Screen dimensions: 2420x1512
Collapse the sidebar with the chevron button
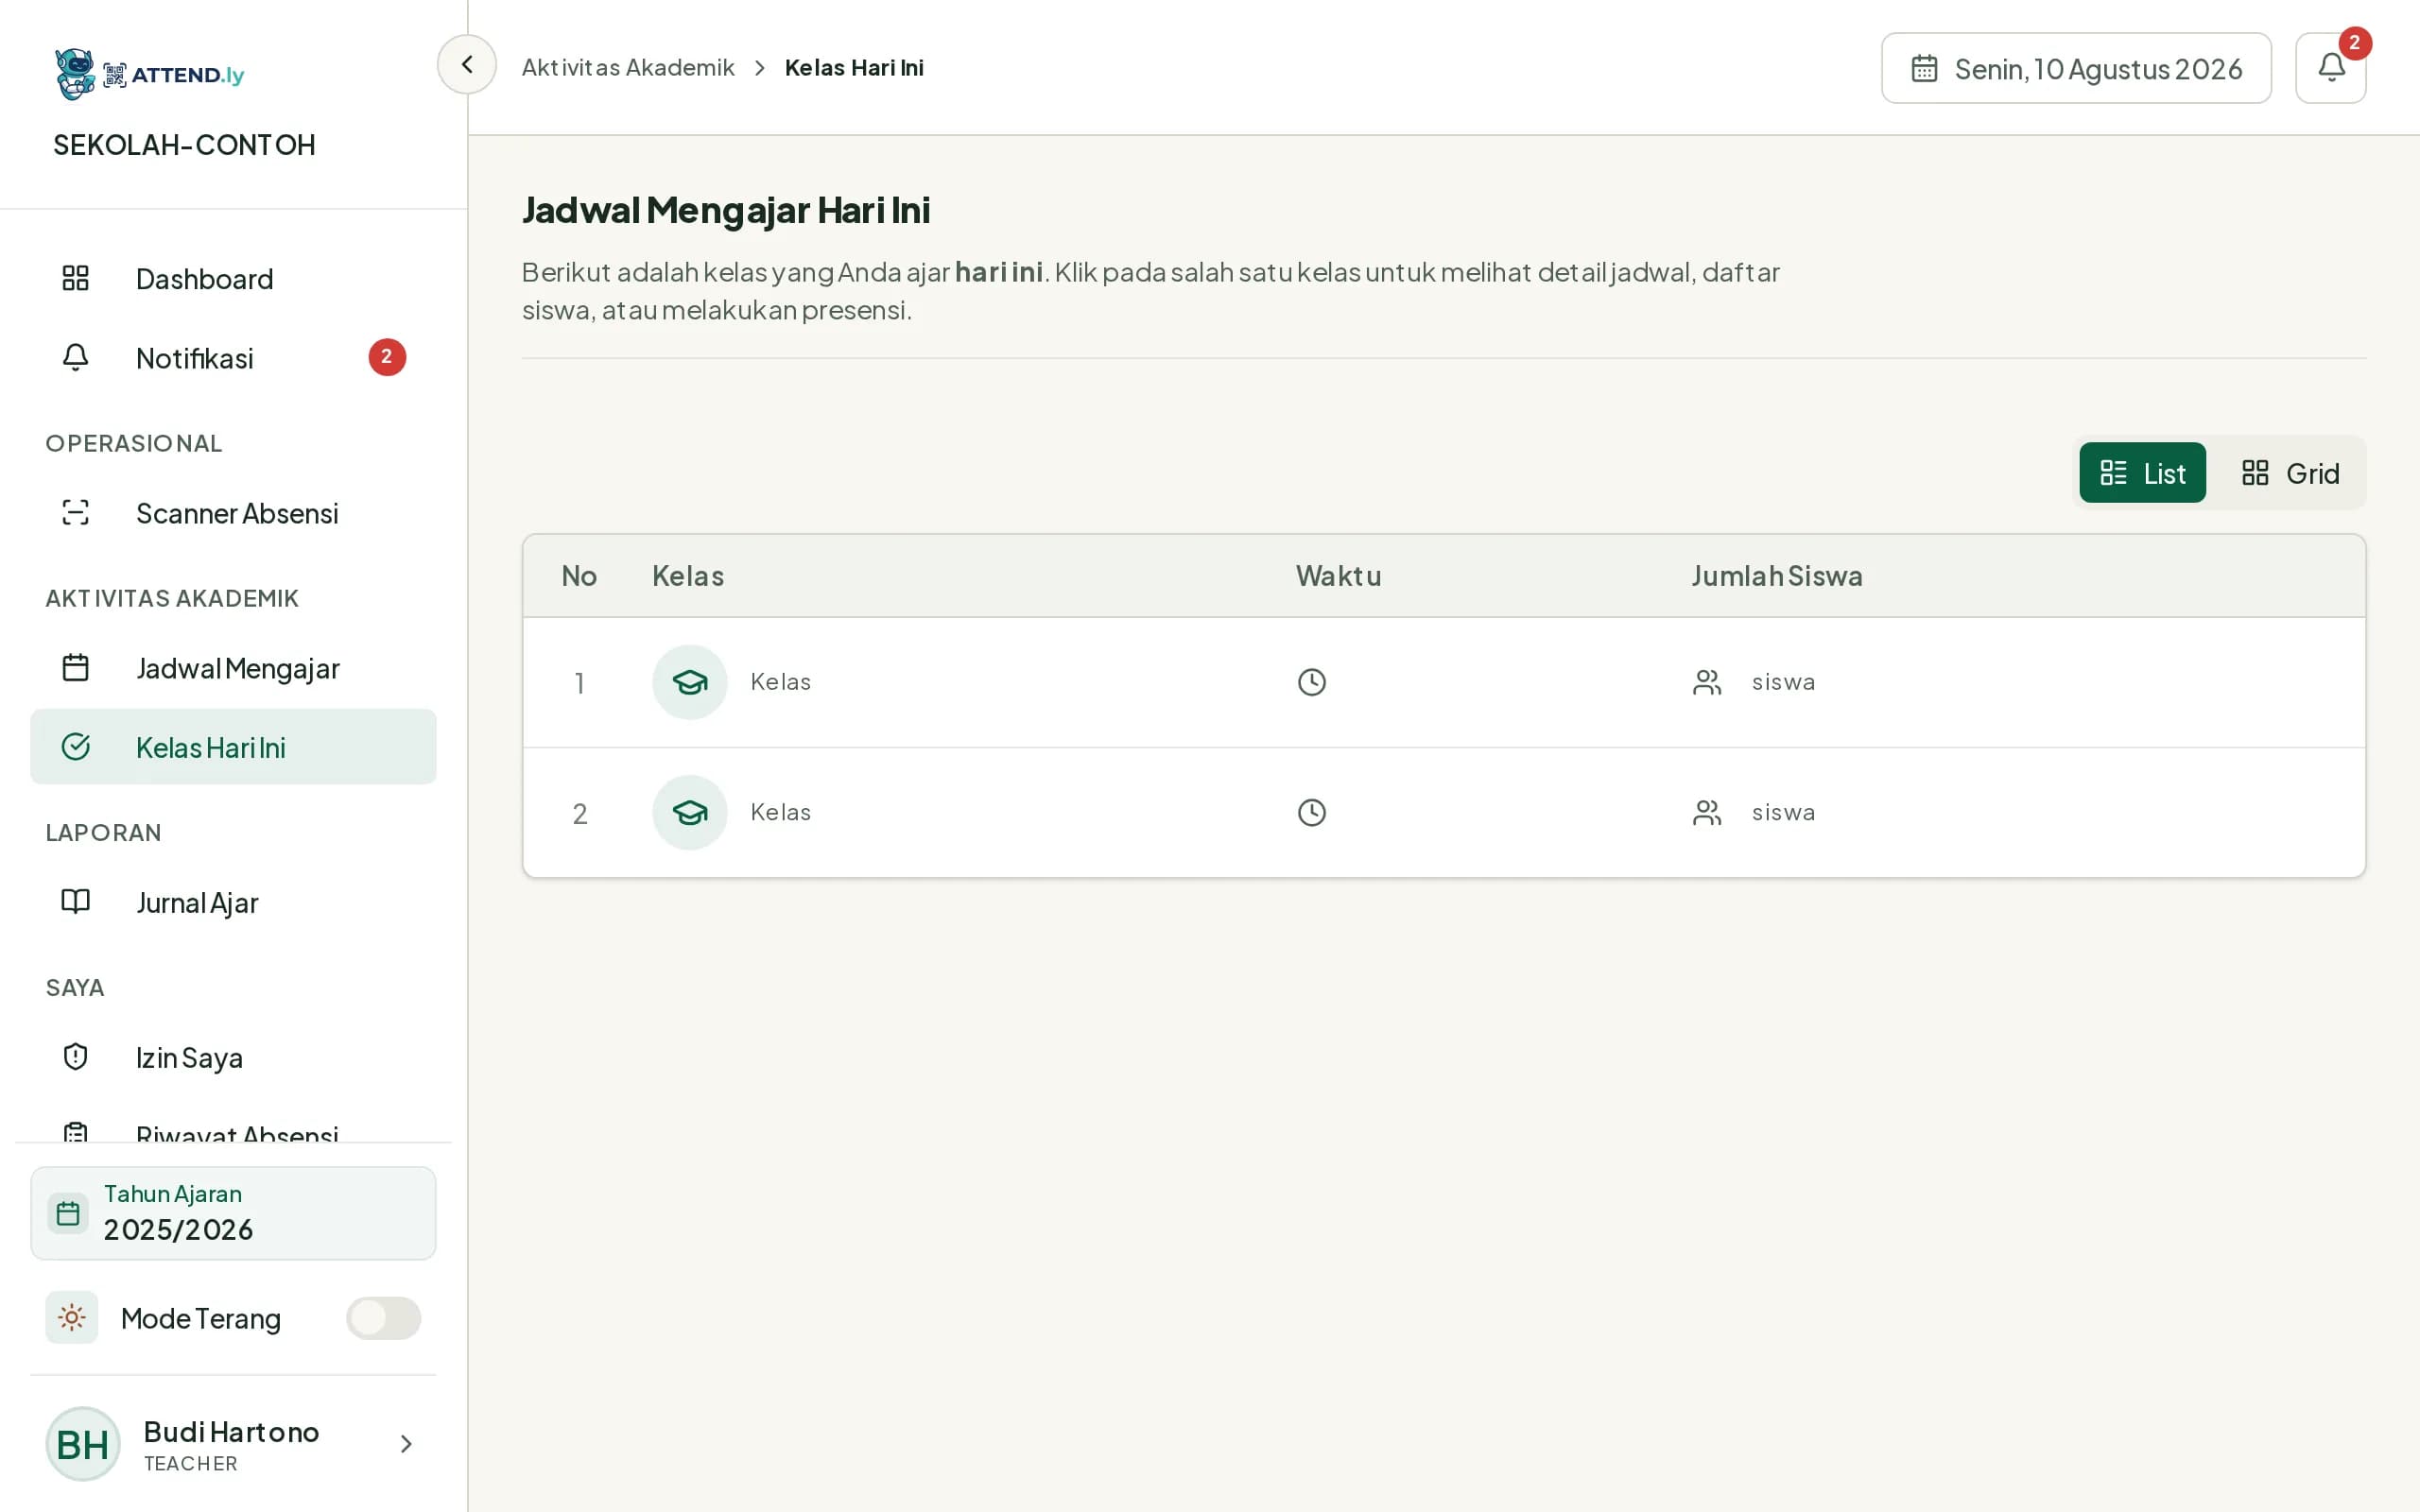pyautogui.click(x=466, y=64)
